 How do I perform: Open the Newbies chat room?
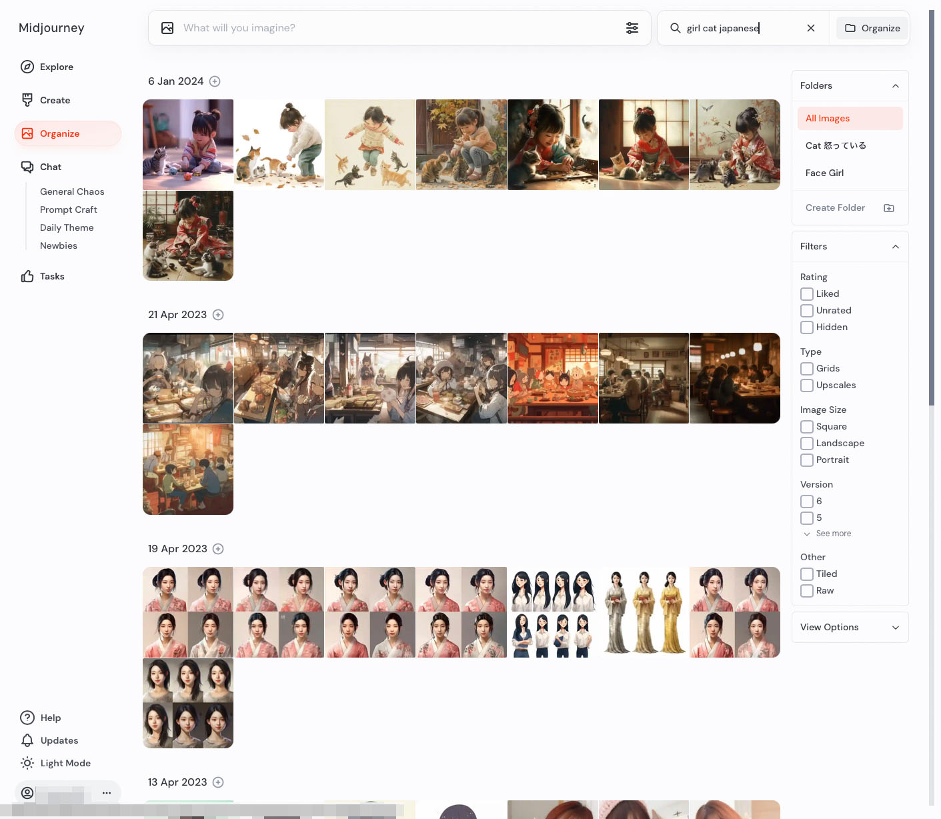(x=59, y=245)
